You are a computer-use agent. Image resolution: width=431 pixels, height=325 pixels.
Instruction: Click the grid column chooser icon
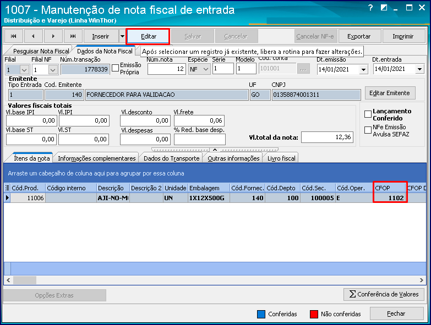pos(7,188)
